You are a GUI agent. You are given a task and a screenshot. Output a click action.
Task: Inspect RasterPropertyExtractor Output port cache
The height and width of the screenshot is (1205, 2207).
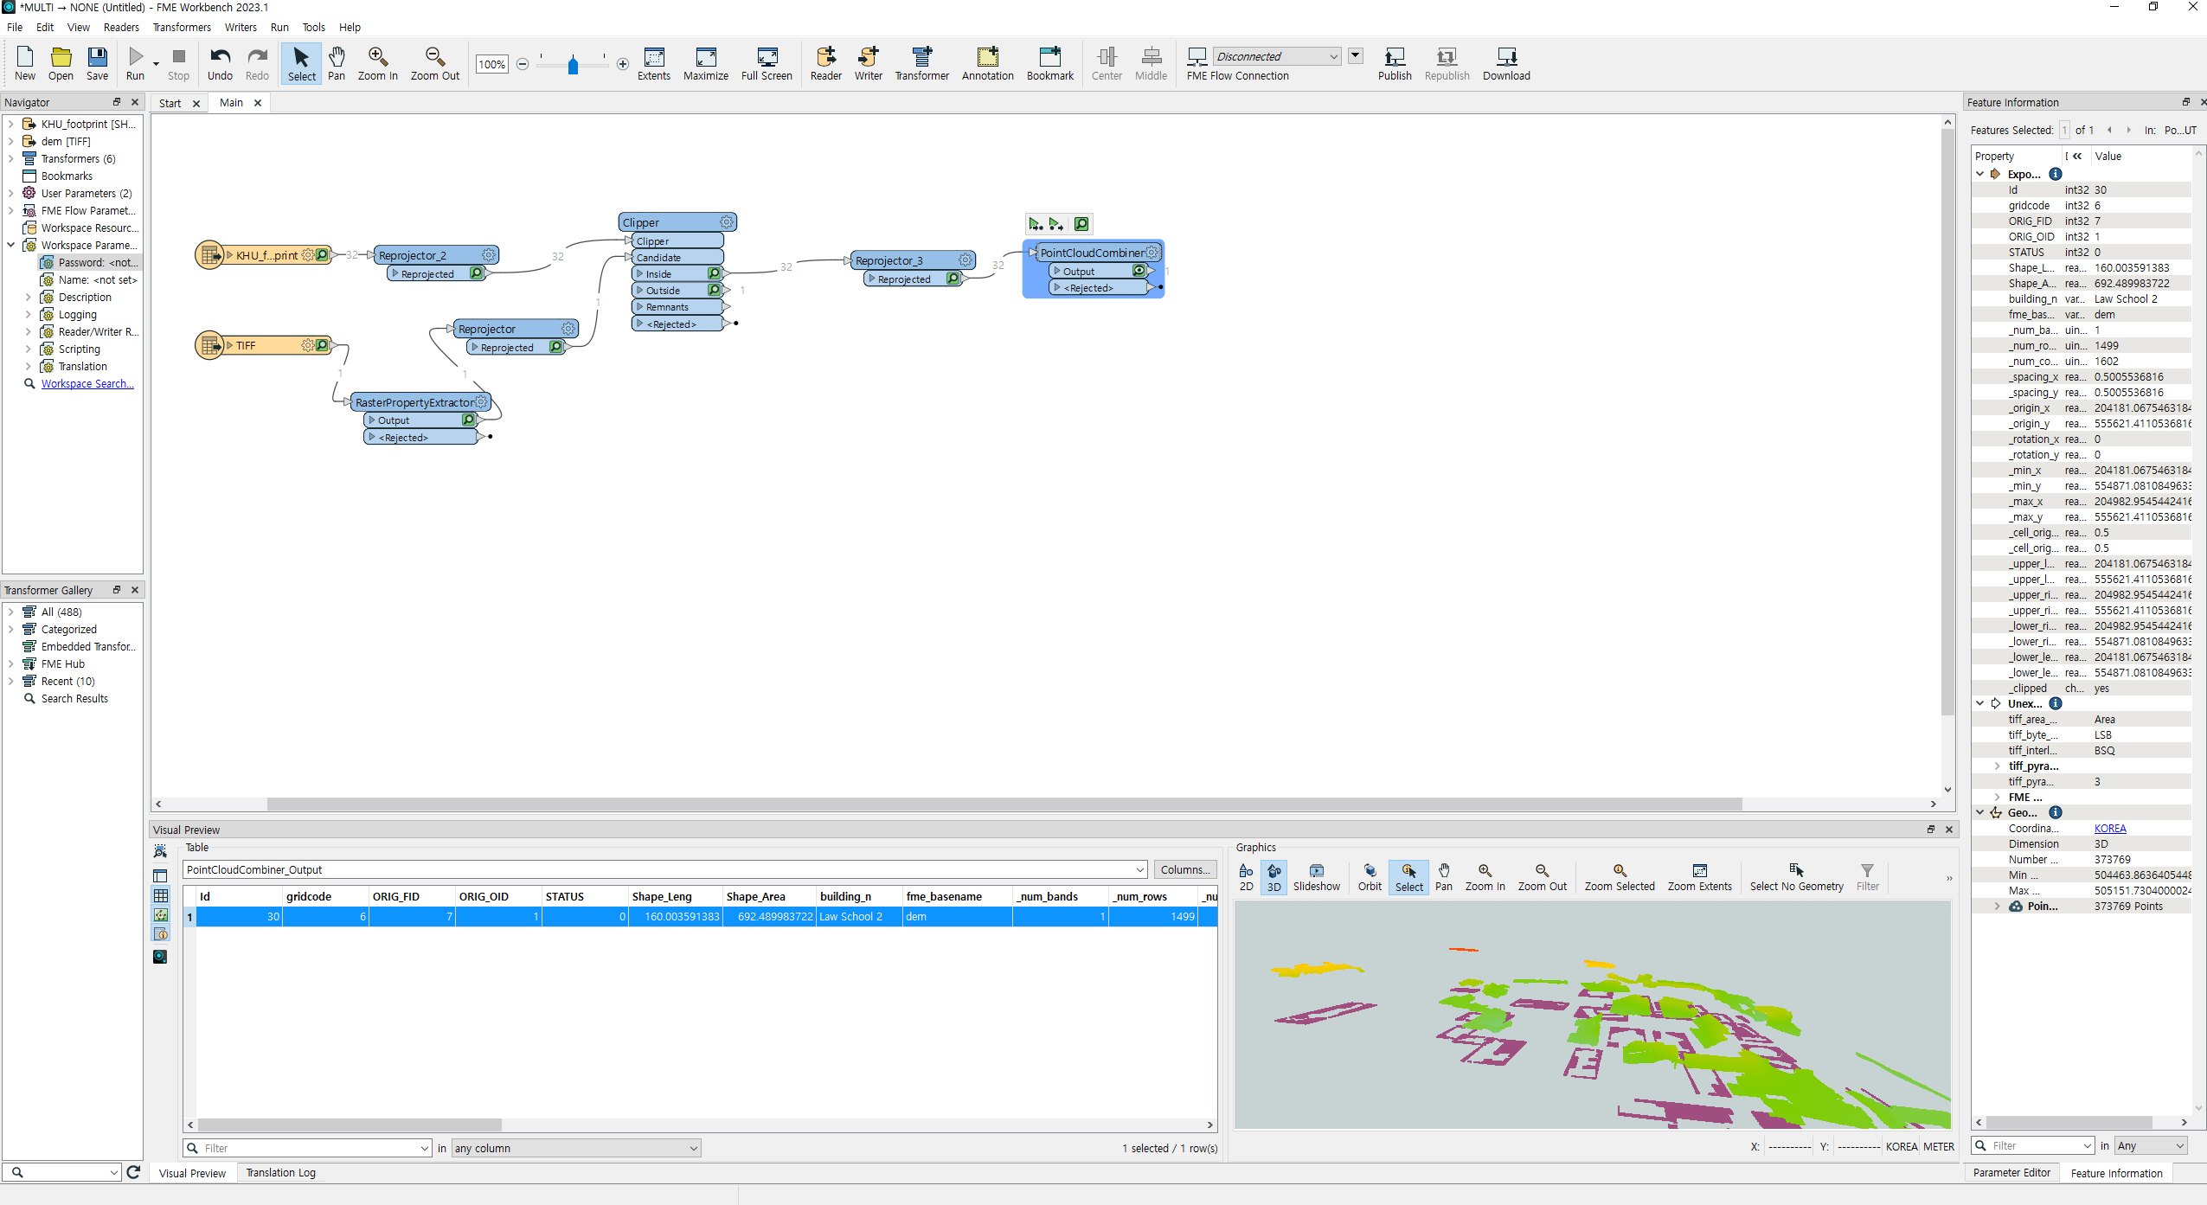(x=469, y=420)
